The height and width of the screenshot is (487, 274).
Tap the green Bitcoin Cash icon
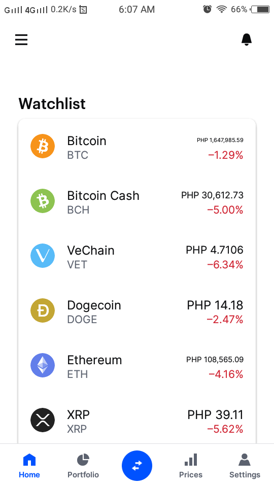[x=43, y=201]
